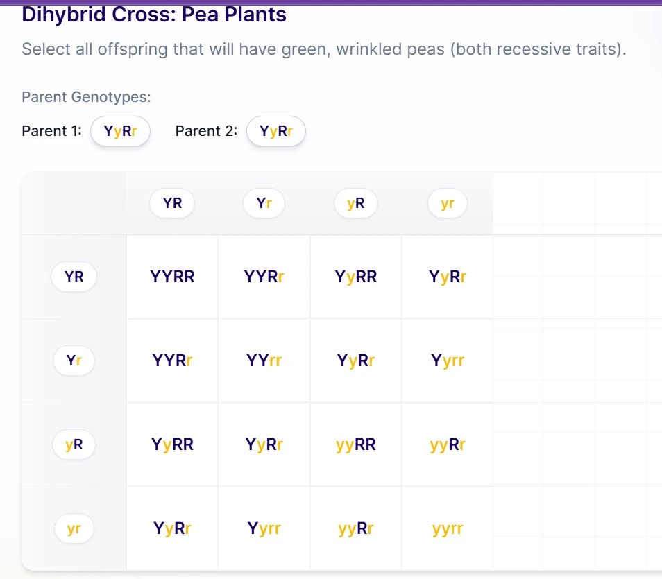Screen dimensions: 662x579
Task: Toggle the yyRR offspring cell
Action: 355,444
